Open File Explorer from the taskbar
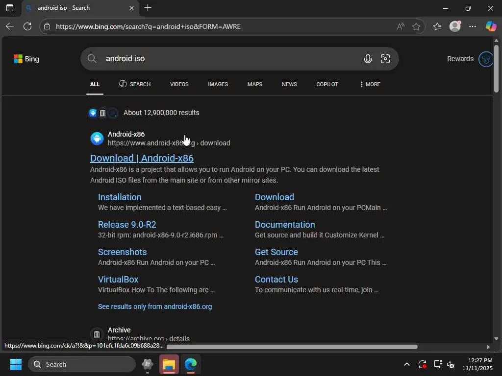Screen dimensions: 502x376 coord(169,364)
